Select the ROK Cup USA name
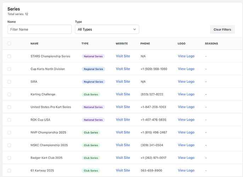Viewport: 243px width, 177px height. click(x=40, y=120)
